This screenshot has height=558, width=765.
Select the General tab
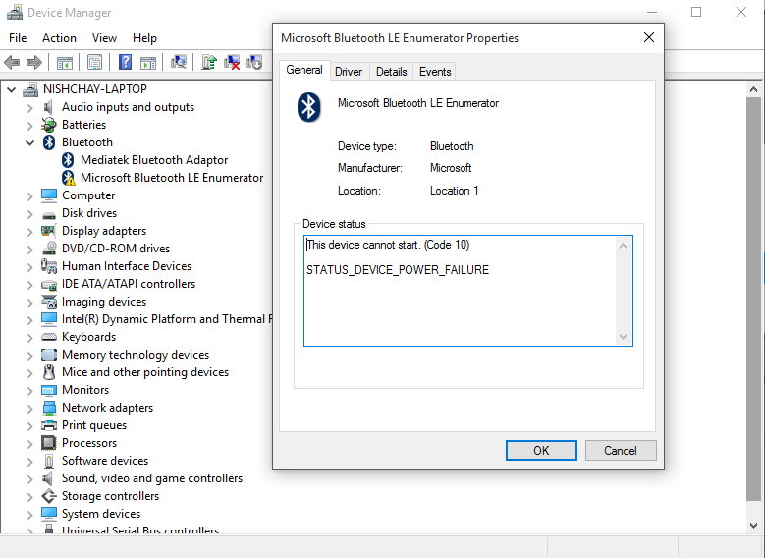tap(304, 70)
